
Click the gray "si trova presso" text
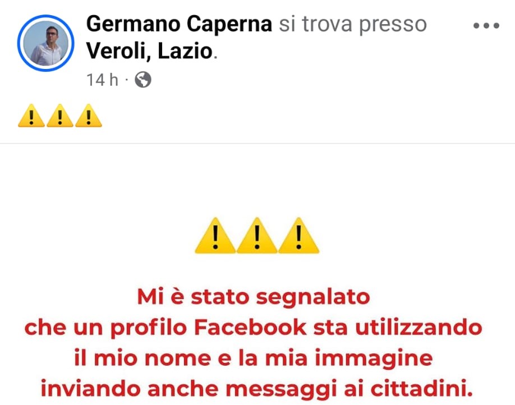click(353, 25)
